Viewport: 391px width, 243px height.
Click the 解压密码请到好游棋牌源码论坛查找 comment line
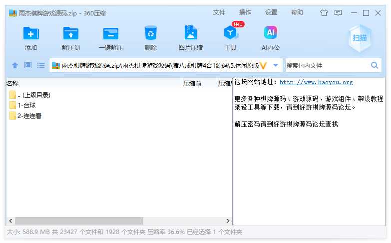(286, 124)
